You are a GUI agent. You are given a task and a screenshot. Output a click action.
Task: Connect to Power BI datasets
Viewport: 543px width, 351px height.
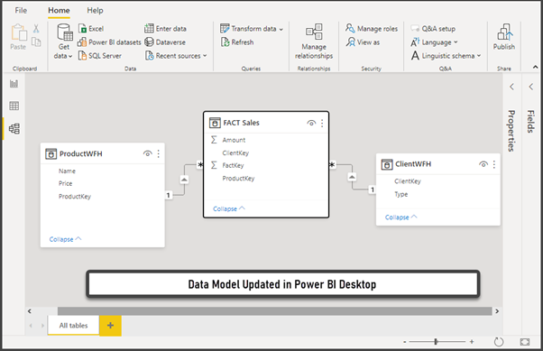click(109, 42)
